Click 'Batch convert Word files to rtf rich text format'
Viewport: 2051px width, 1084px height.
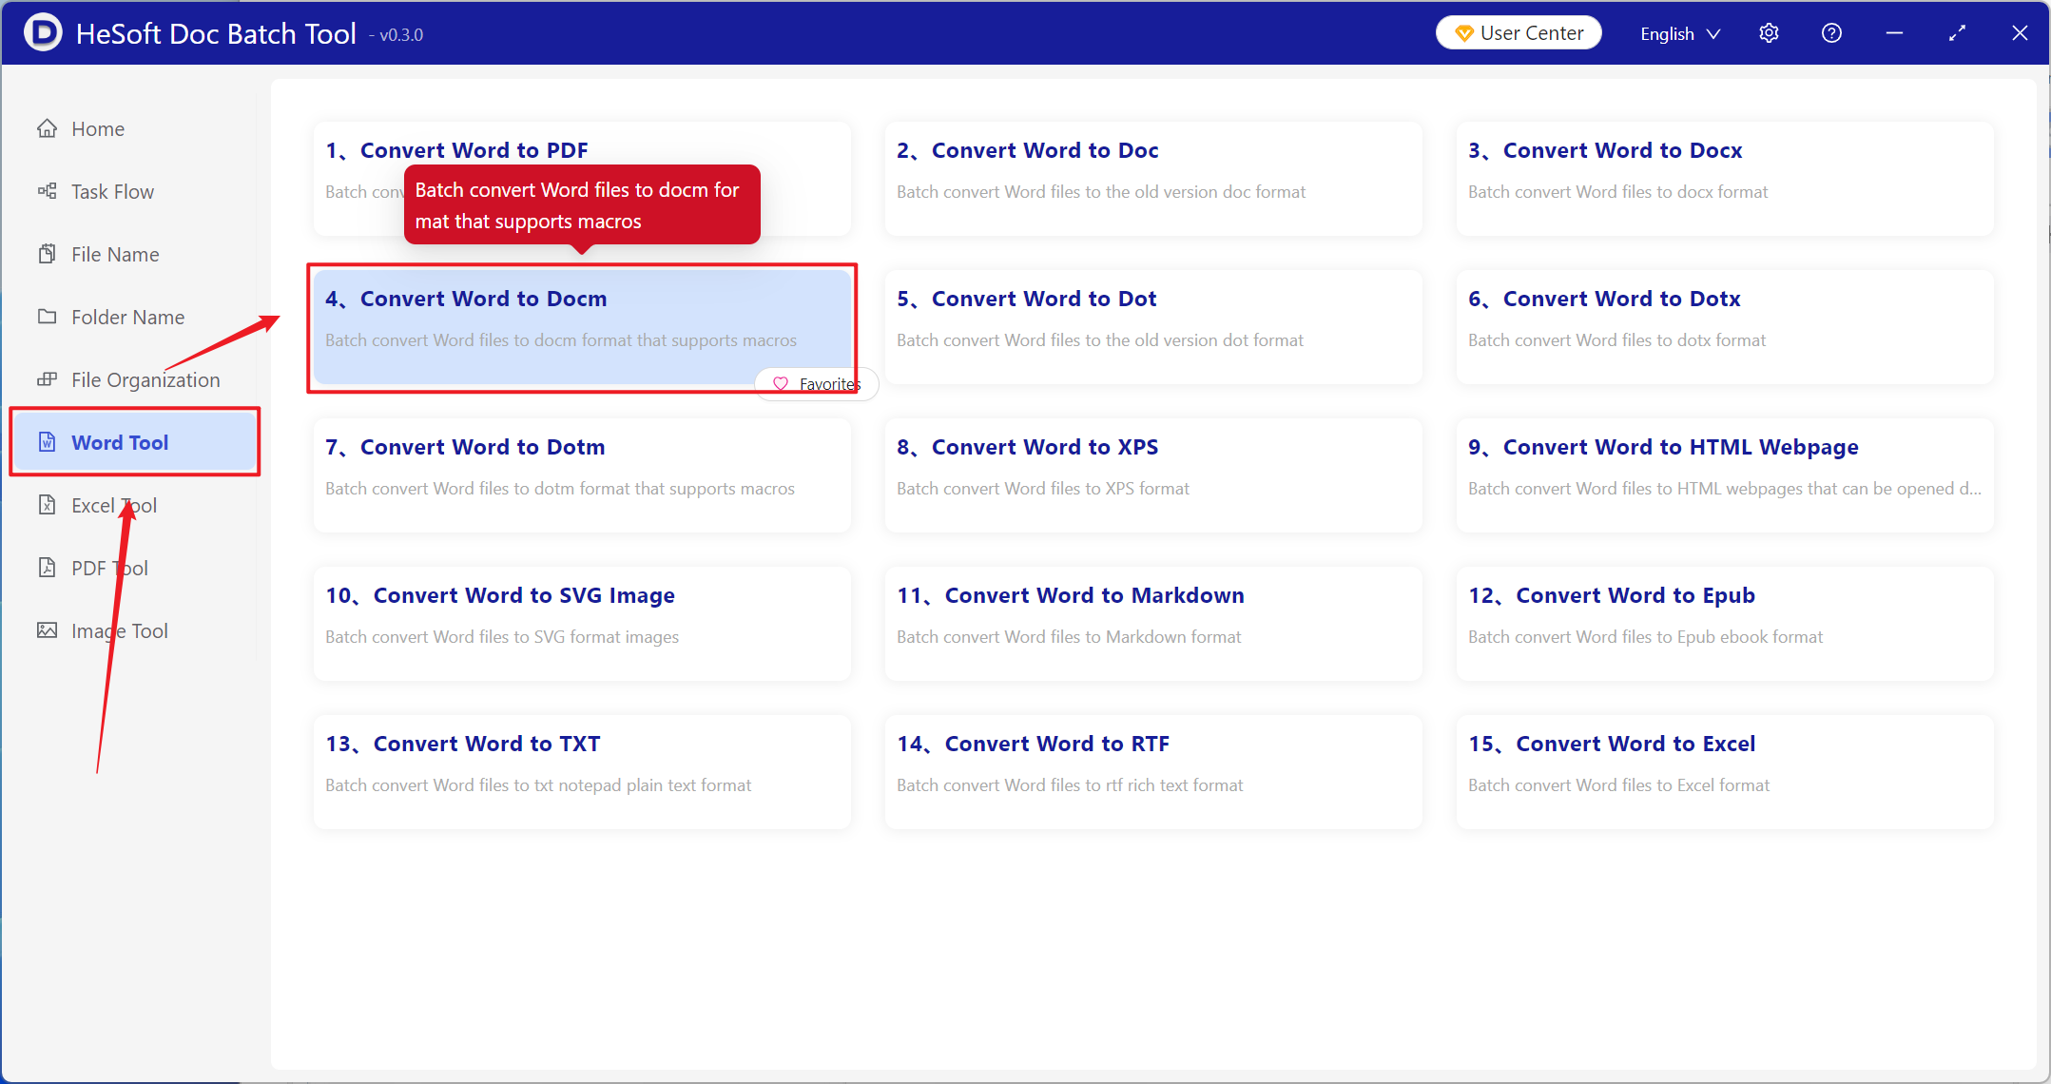coord(1070,785)
